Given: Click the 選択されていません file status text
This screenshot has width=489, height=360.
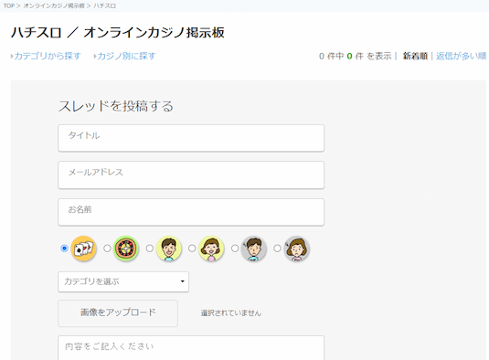Looking at the screenshot, I should coord(231,312).
